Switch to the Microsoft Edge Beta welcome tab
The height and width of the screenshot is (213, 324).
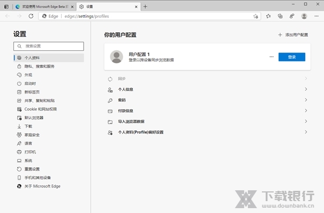tap(45, 6)
